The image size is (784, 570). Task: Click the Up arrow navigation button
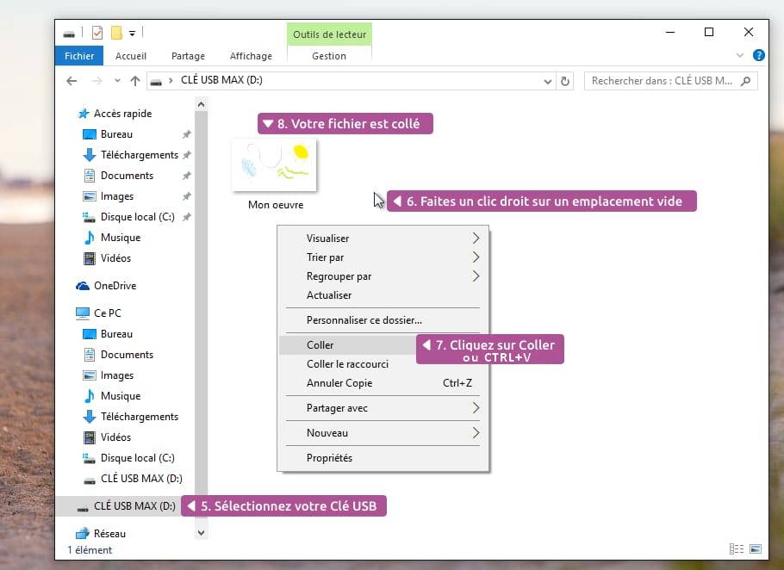134,81
